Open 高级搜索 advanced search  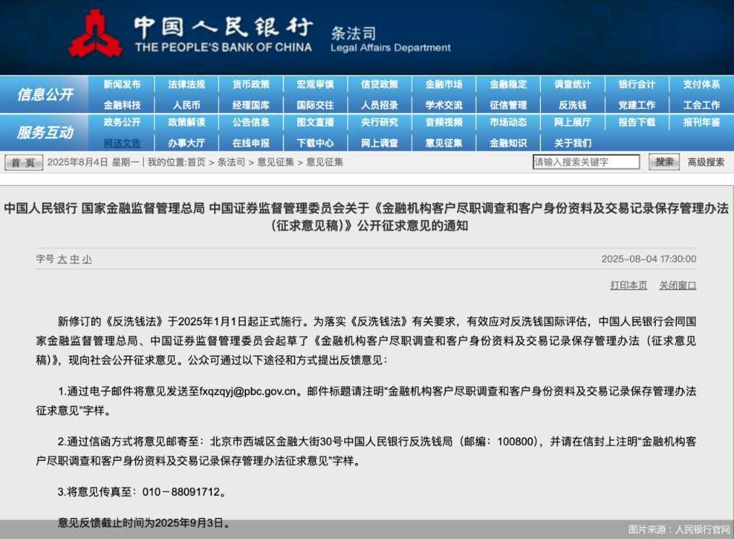[706, 162]
